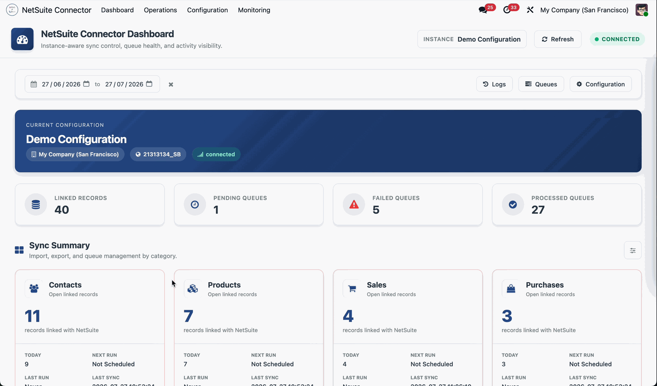The image size is (657, 386).
Task: Edit the start date 27/06/2026 field
Action: 61,84
